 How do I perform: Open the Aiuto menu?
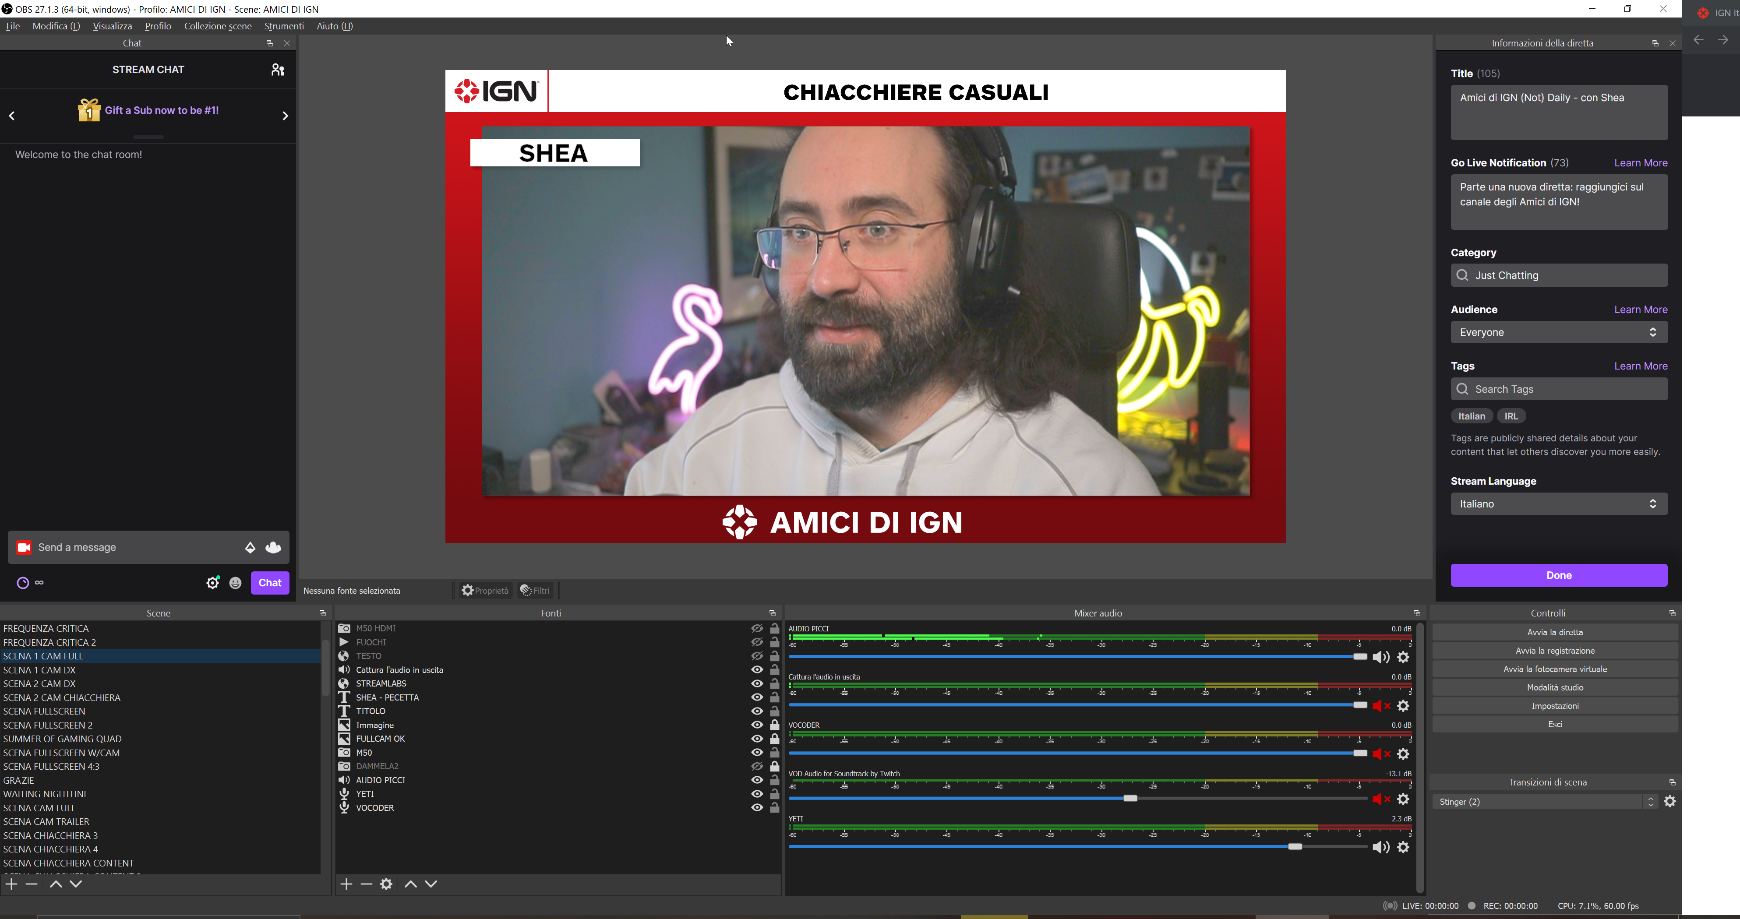(335, 26)
